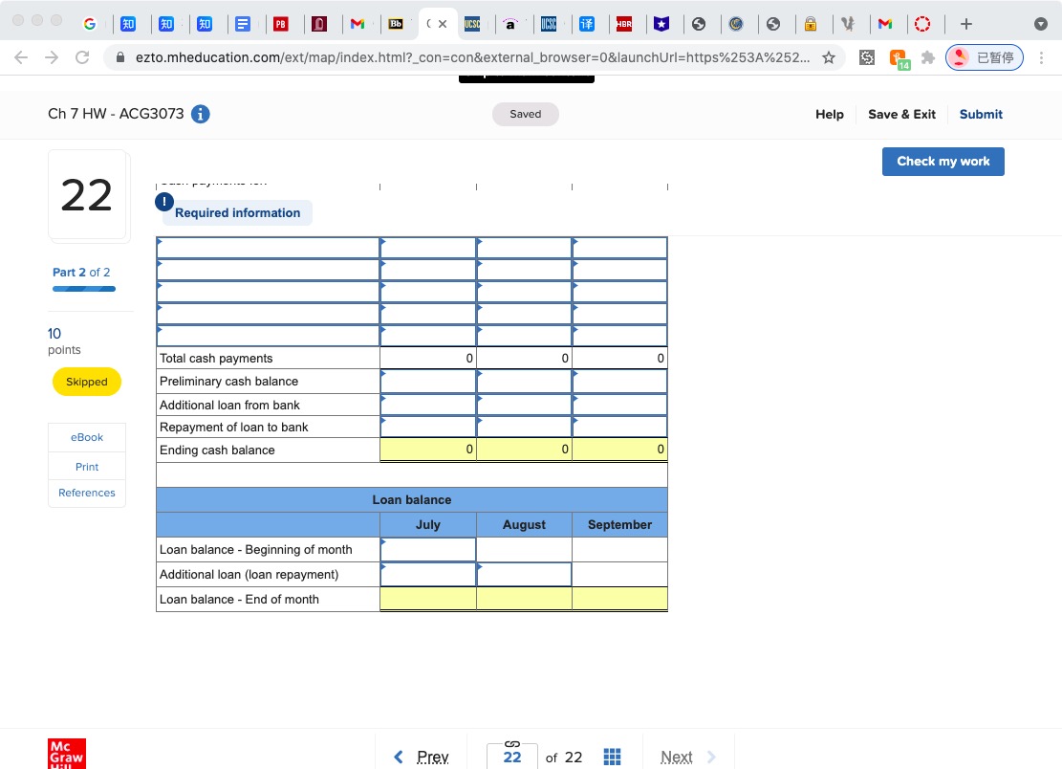Click the Preliminary cash balance cell, last column
This screenshot has width=1062, height=769.
(x=619, y=381)
